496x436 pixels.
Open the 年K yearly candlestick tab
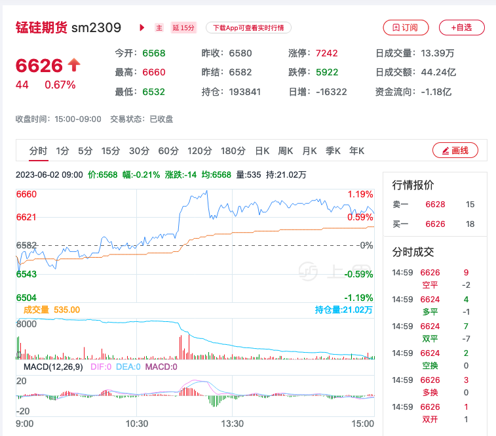[x=357, y=151]
